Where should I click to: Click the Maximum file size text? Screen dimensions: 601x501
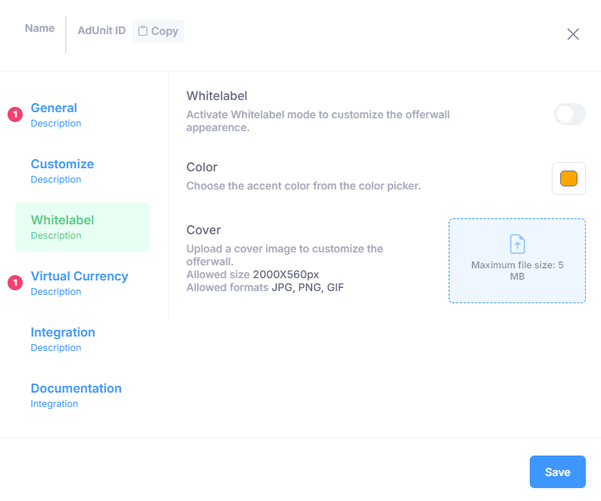pyautogui.click(x=517, y=271)
